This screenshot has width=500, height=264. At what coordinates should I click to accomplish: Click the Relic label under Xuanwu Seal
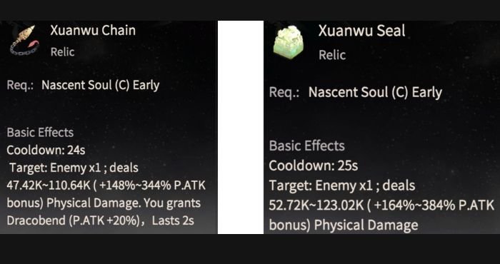pos(332,55)
